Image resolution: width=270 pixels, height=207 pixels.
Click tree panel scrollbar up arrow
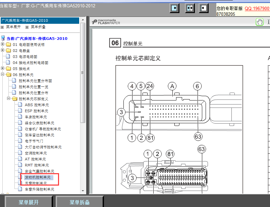click(x=83, y=20)
